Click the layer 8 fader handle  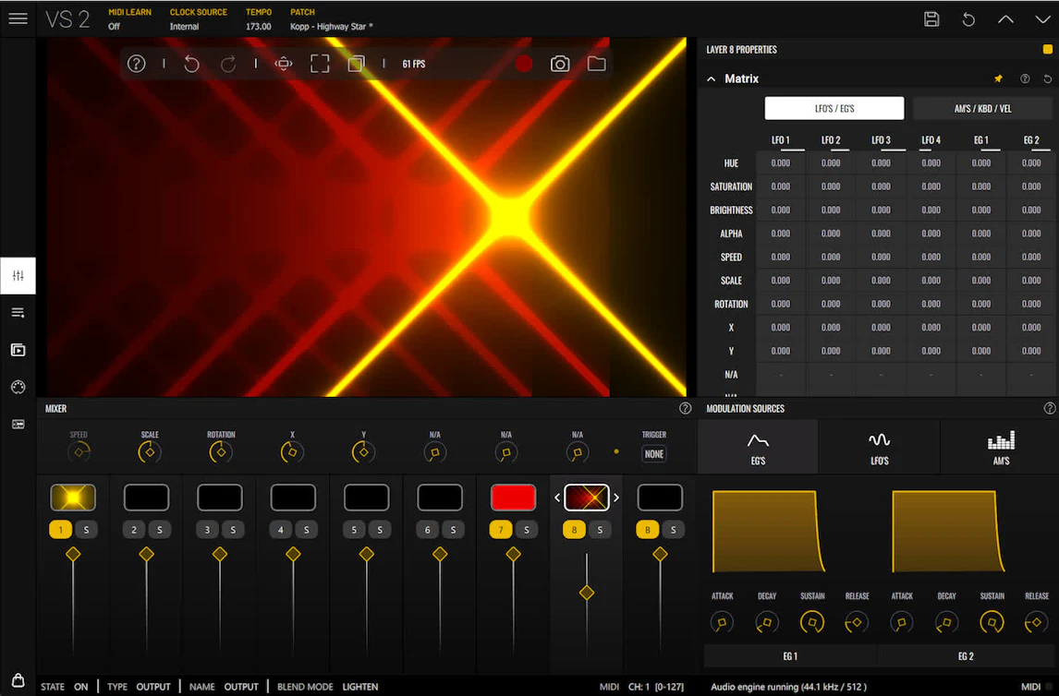click(587, 593)
